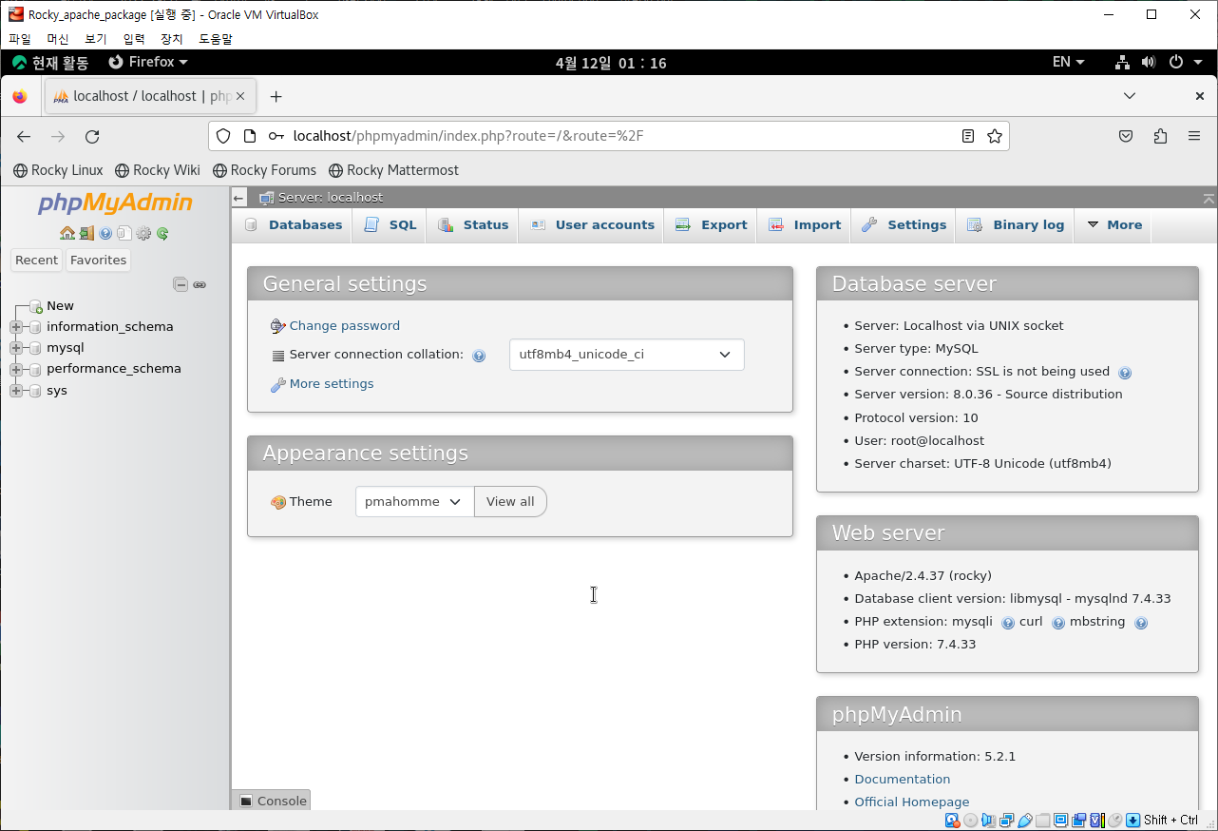This screenshot has height=831, width=1218.
Task: Click Save to Pocket icon in toolbar
Action: click(1126, 136)
